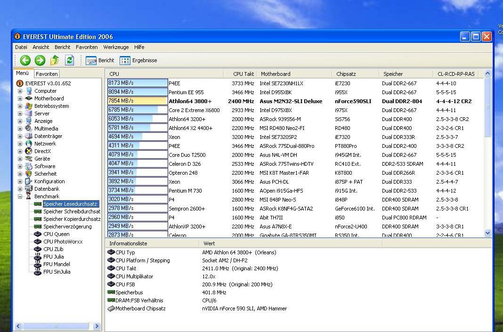The width and height of the screenshot is (503, 332).
Task: Click the Software tree icon
Action: point(29,166)
